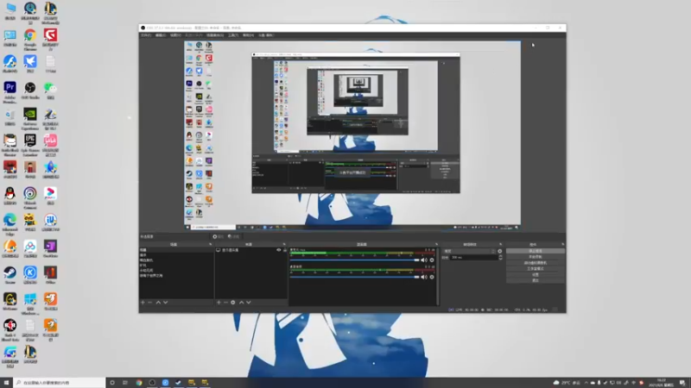691x388 pixels.
Task: Pop out the Audio Mixer dock panel
Action: (436, 244)
